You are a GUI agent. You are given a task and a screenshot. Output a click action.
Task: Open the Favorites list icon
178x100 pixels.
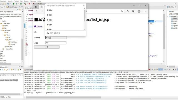127,11
